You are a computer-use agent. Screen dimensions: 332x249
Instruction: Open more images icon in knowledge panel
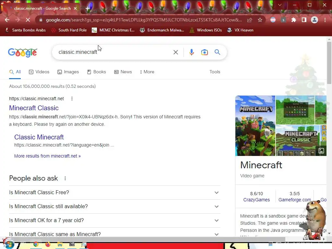(321, 151)
